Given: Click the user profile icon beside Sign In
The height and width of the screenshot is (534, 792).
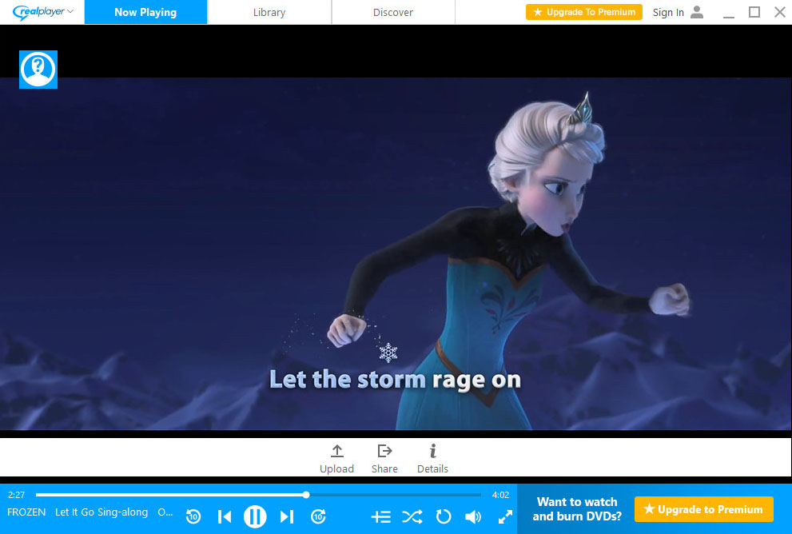Looking at the screenshot, I should (697, 12).
